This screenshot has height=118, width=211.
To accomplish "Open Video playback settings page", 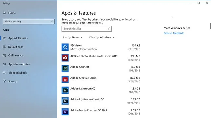I will (18, 73).
